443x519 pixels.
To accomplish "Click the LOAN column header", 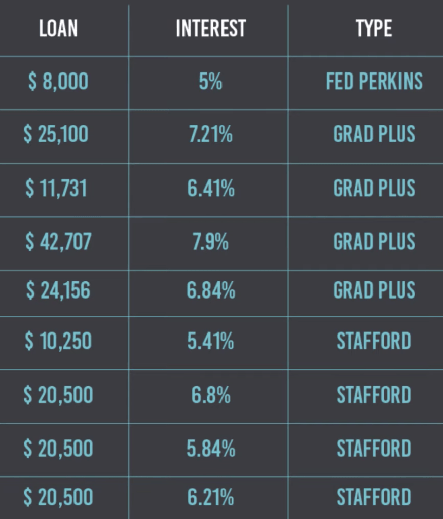I will 58,28.
